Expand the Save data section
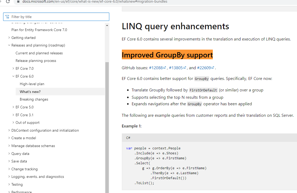 click(9, 161)
